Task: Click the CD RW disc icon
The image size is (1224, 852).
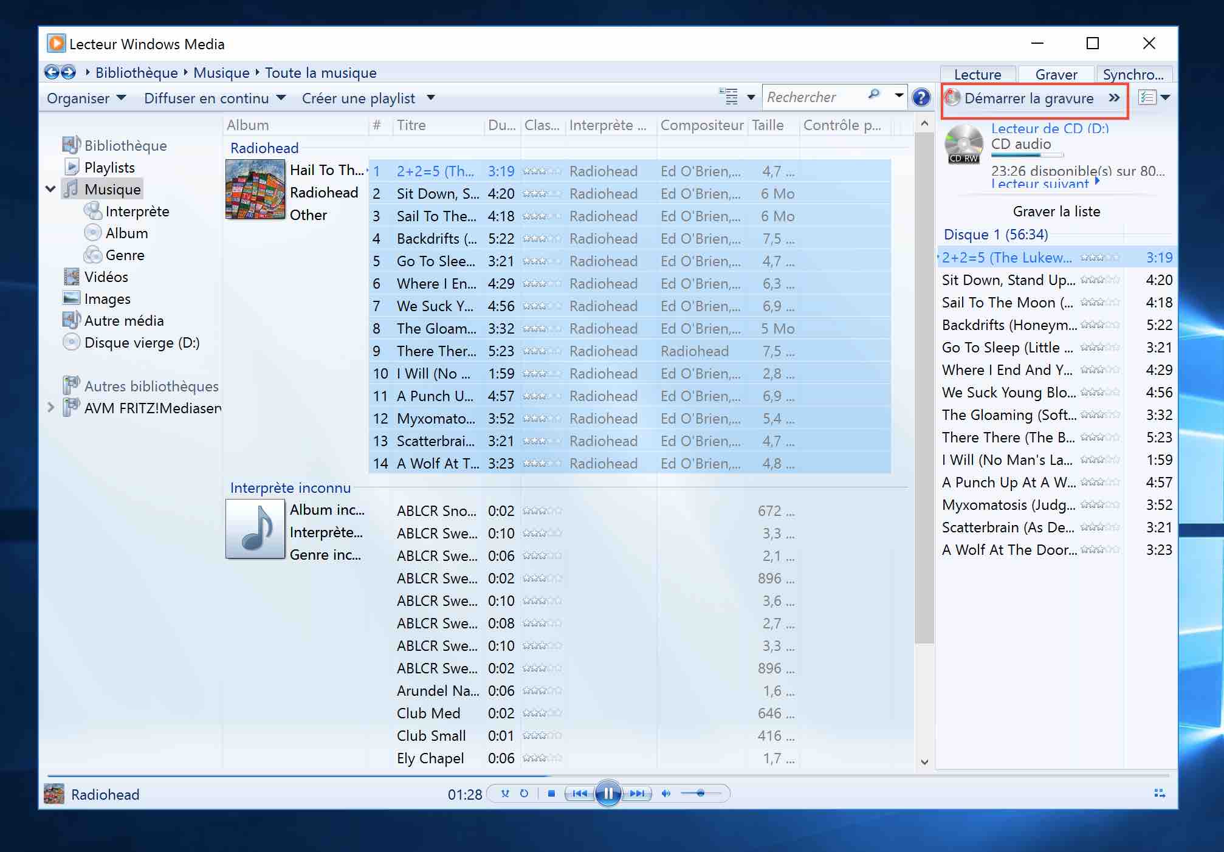Action: [963, 143]
